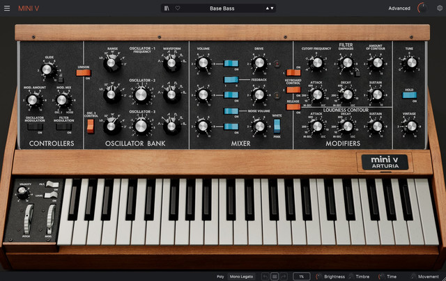The width and height of the screenshot is (446, 281).
Task: Click the Glide knob
Action: [x=47, y=70]
